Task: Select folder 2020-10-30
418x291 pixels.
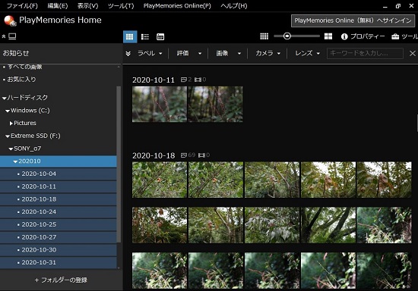Action: [x=59, y=250]
